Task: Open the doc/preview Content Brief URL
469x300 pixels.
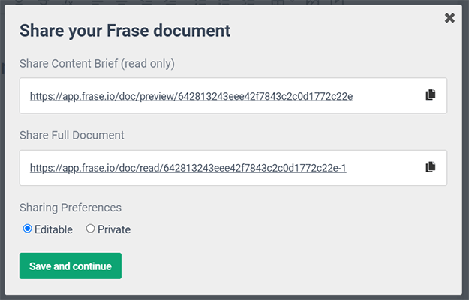Action: coord(191,96)
